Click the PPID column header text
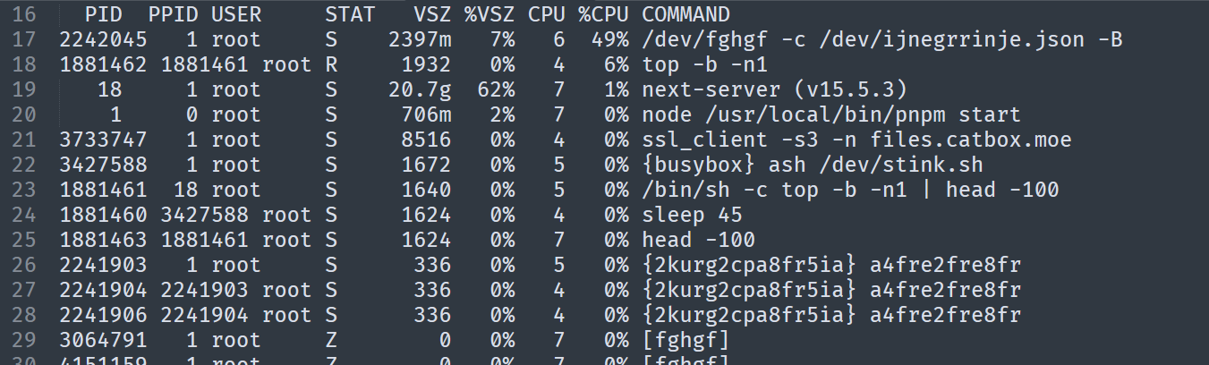The width and height of the screenshot is (1209, 365). tap(173, 15)
